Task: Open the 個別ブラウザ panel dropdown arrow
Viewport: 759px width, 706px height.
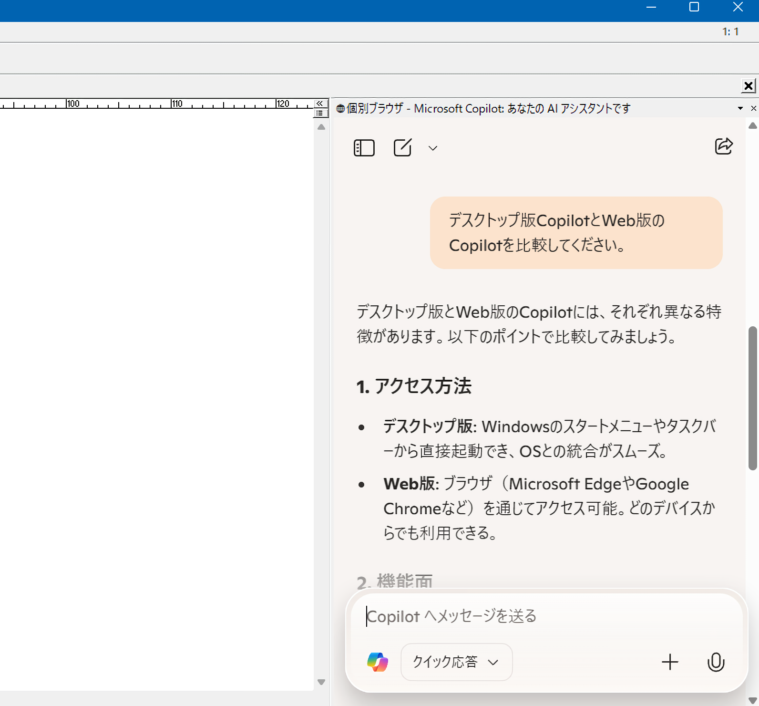Action: [x=740, y=108]
